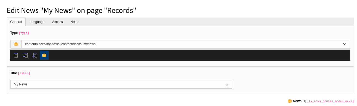Select the highlighted orange cube type icon
This screenshot has width=357, height=106.
pos(44,55)
